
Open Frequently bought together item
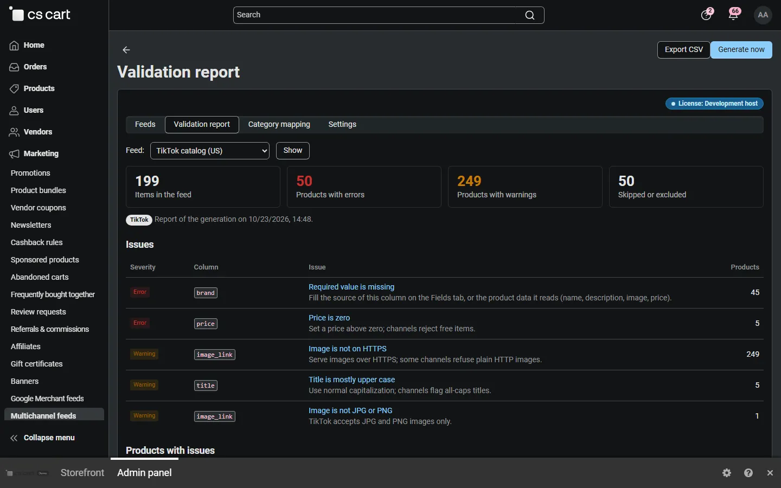53,294
